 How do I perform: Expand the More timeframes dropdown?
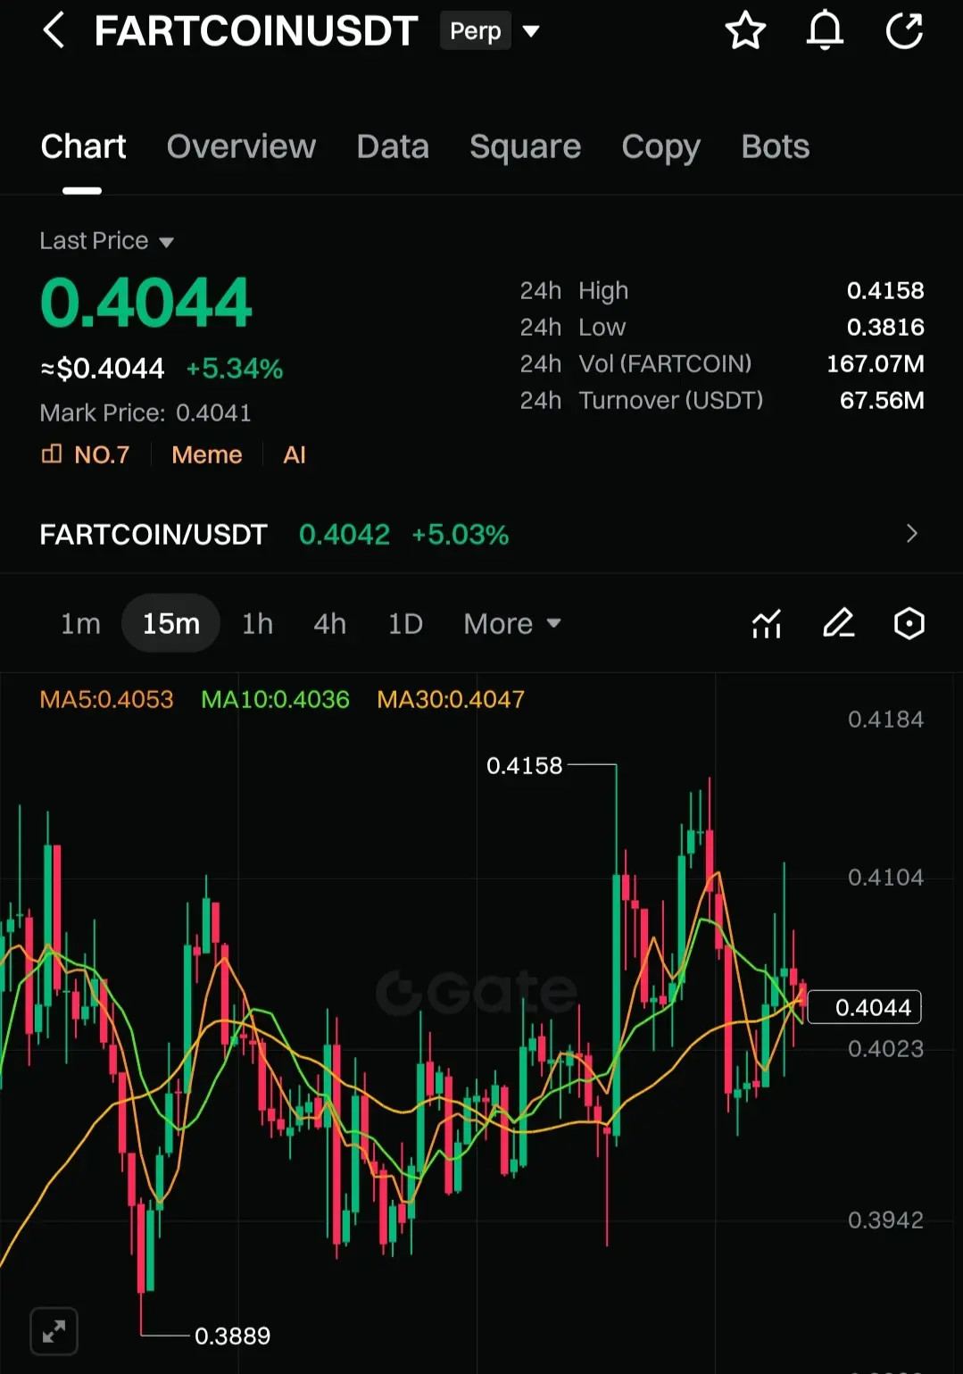pyautogui.click(x=512, y=623)
